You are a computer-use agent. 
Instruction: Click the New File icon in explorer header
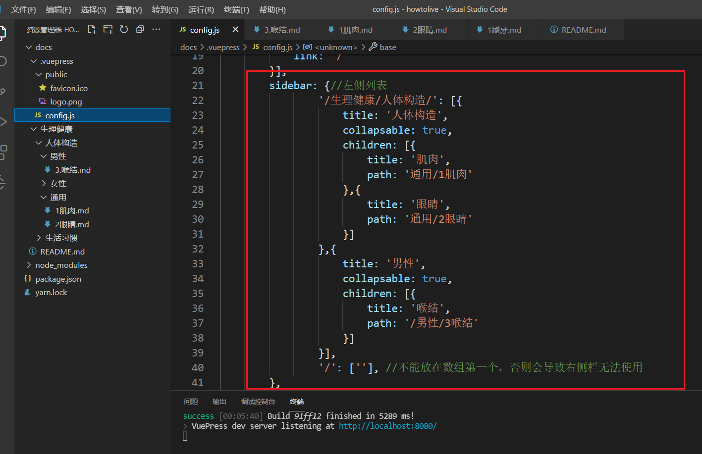pyautogui.click(x=92, y=30)
